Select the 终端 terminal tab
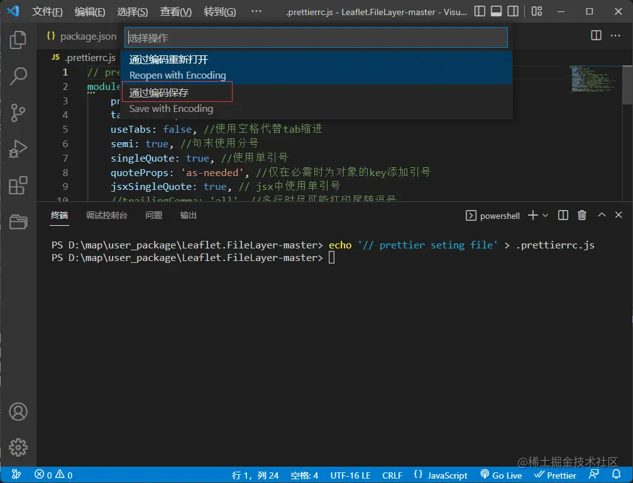The image size is (633, 483). click(x=59, y=215)
